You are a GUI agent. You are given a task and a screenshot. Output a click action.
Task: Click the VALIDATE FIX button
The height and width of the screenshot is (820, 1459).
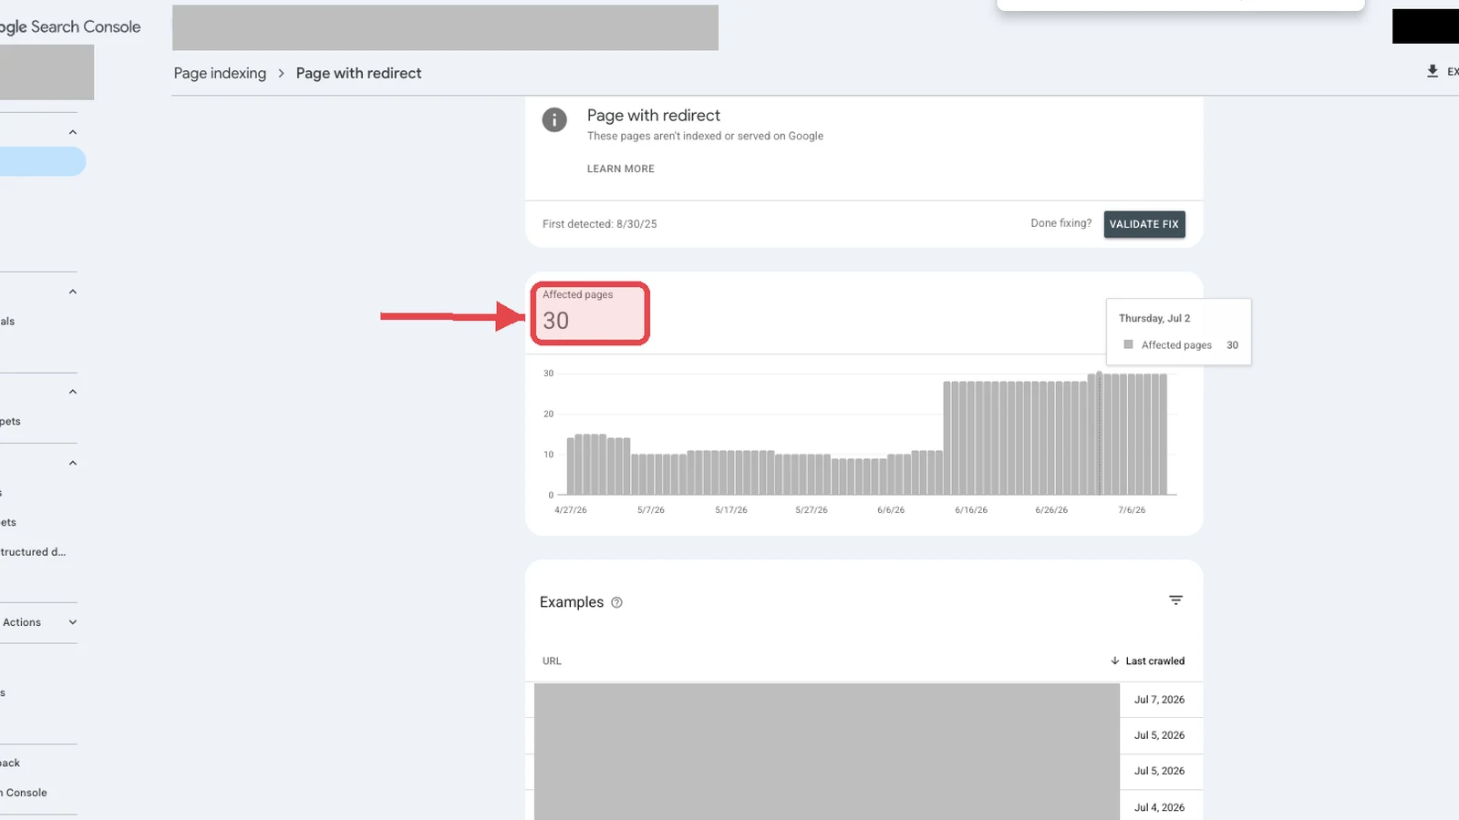(1144, 224)
